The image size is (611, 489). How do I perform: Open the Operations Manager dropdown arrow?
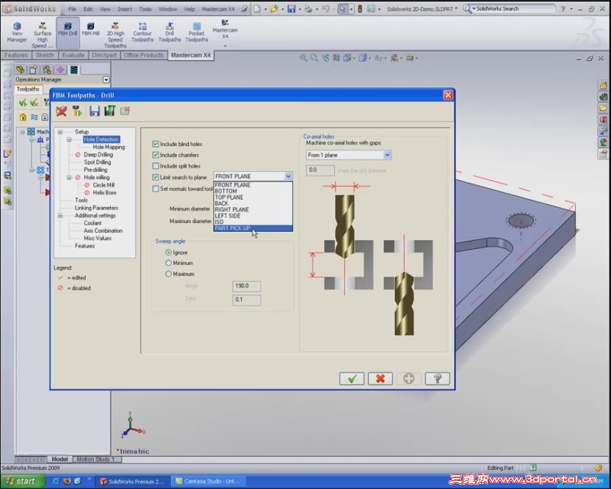click(x=106, y=79)
